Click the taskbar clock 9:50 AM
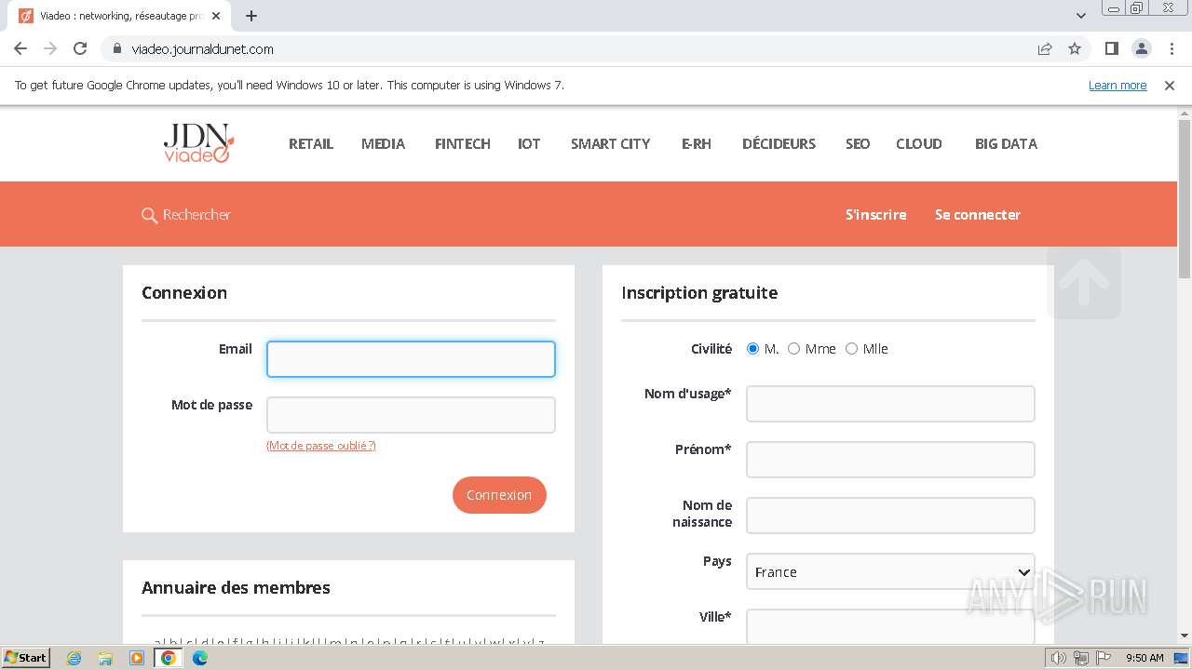Viewport: 1192px width, 670px height. pyautogui.click(x=1145, y=658)
